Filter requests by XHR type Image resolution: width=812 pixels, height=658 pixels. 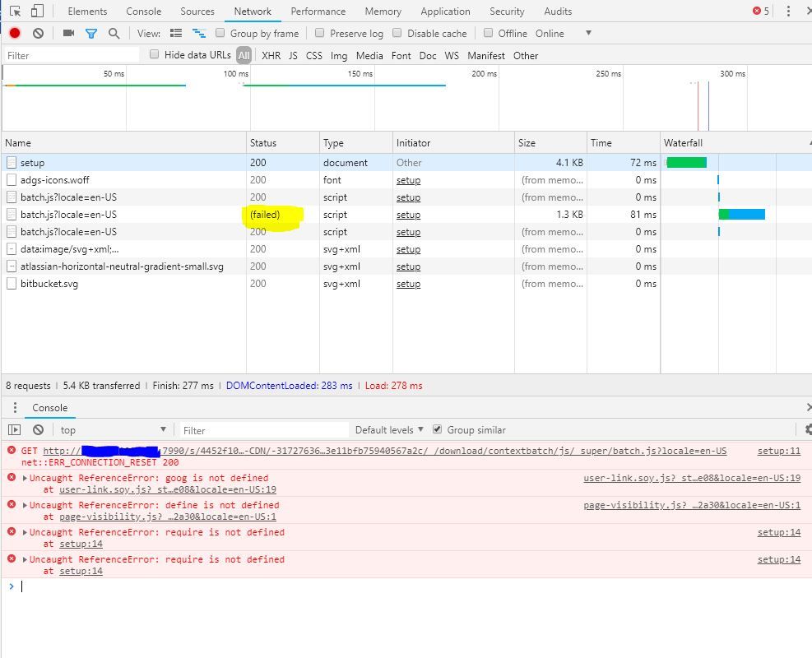pos(271,55)
